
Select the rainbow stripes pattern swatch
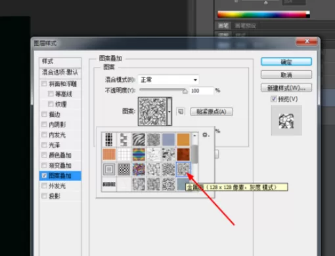tap(139, 154)
